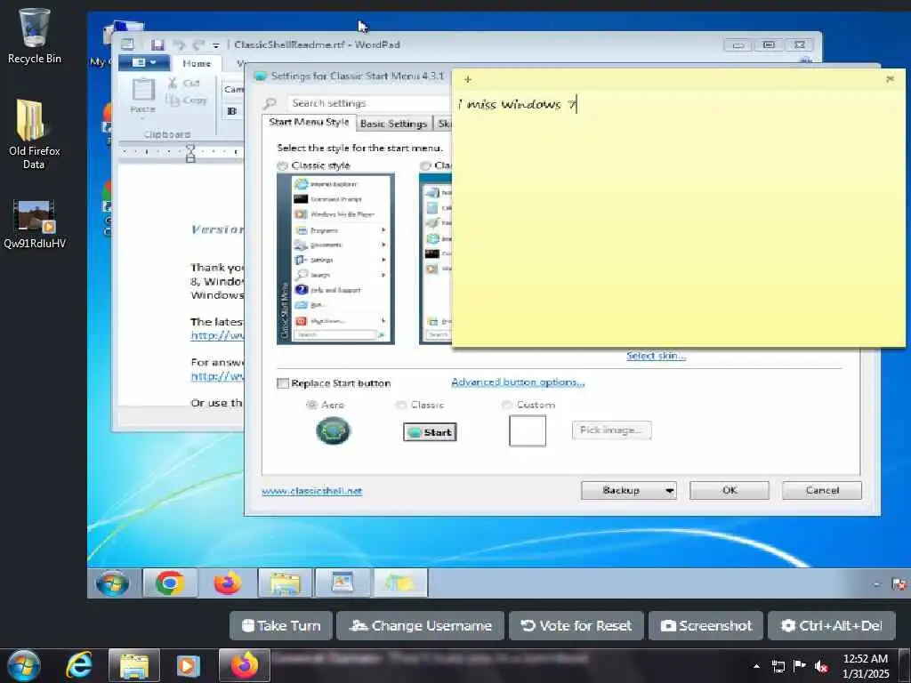Viewport: 911px width, 683px height.
Task: Click the Screenshot button
Action: click(x=705, y=625)
